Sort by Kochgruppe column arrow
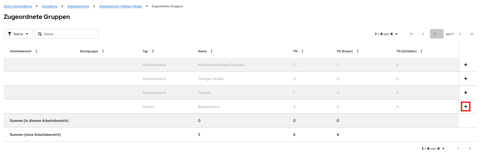 (x=103, y=51)
